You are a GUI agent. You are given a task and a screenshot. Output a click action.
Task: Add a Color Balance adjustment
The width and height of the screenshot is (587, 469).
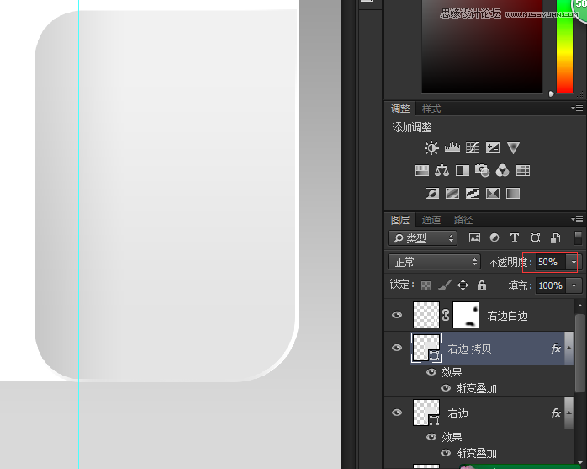[x=442, y=171]
